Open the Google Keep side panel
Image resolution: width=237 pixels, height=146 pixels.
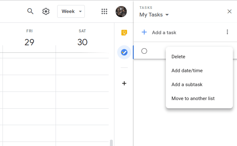(124, 33)
